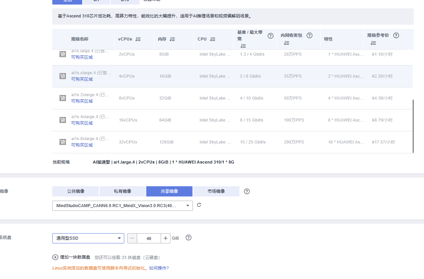Click 1.3 / 4 Gbit/s bandwidth cell
This screenshot has width=424, height=279.
[x=252, y=54]
